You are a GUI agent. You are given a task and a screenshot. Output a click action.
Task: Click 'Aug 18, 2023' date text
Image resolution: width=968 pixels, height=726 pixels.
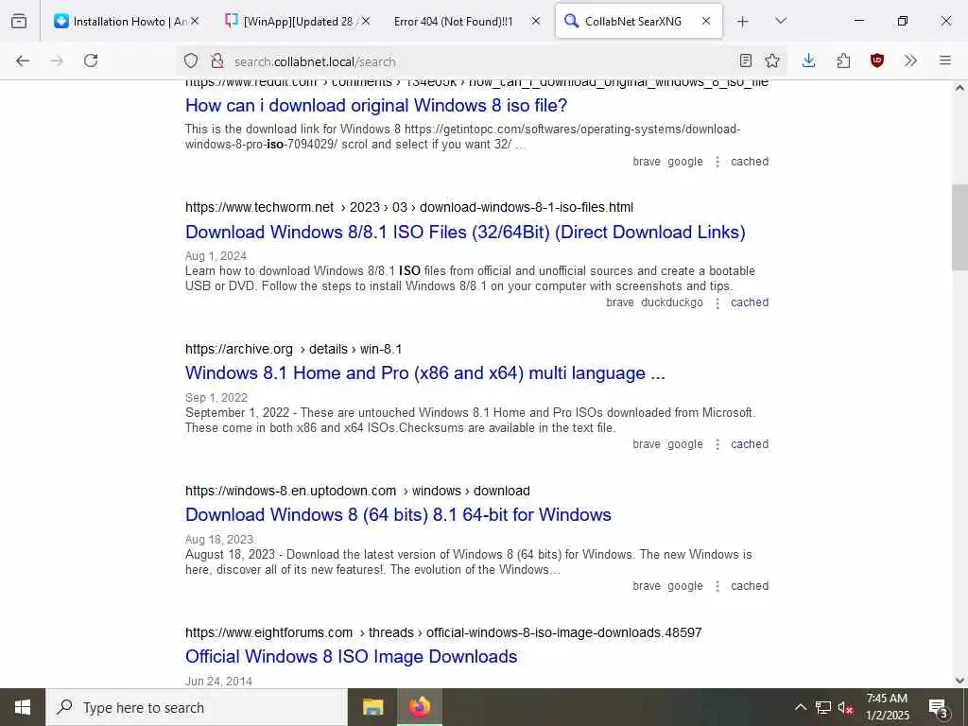point(219,540)
